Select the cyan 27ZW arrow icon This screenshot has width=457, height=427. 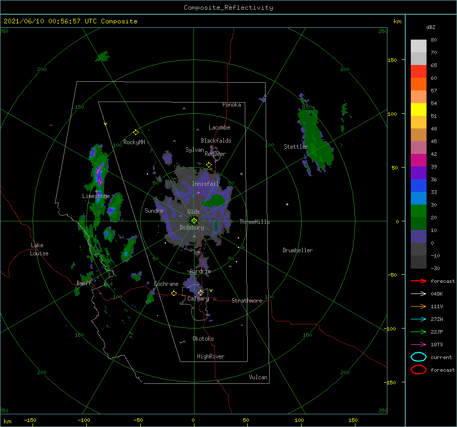[x=418, y=319]
